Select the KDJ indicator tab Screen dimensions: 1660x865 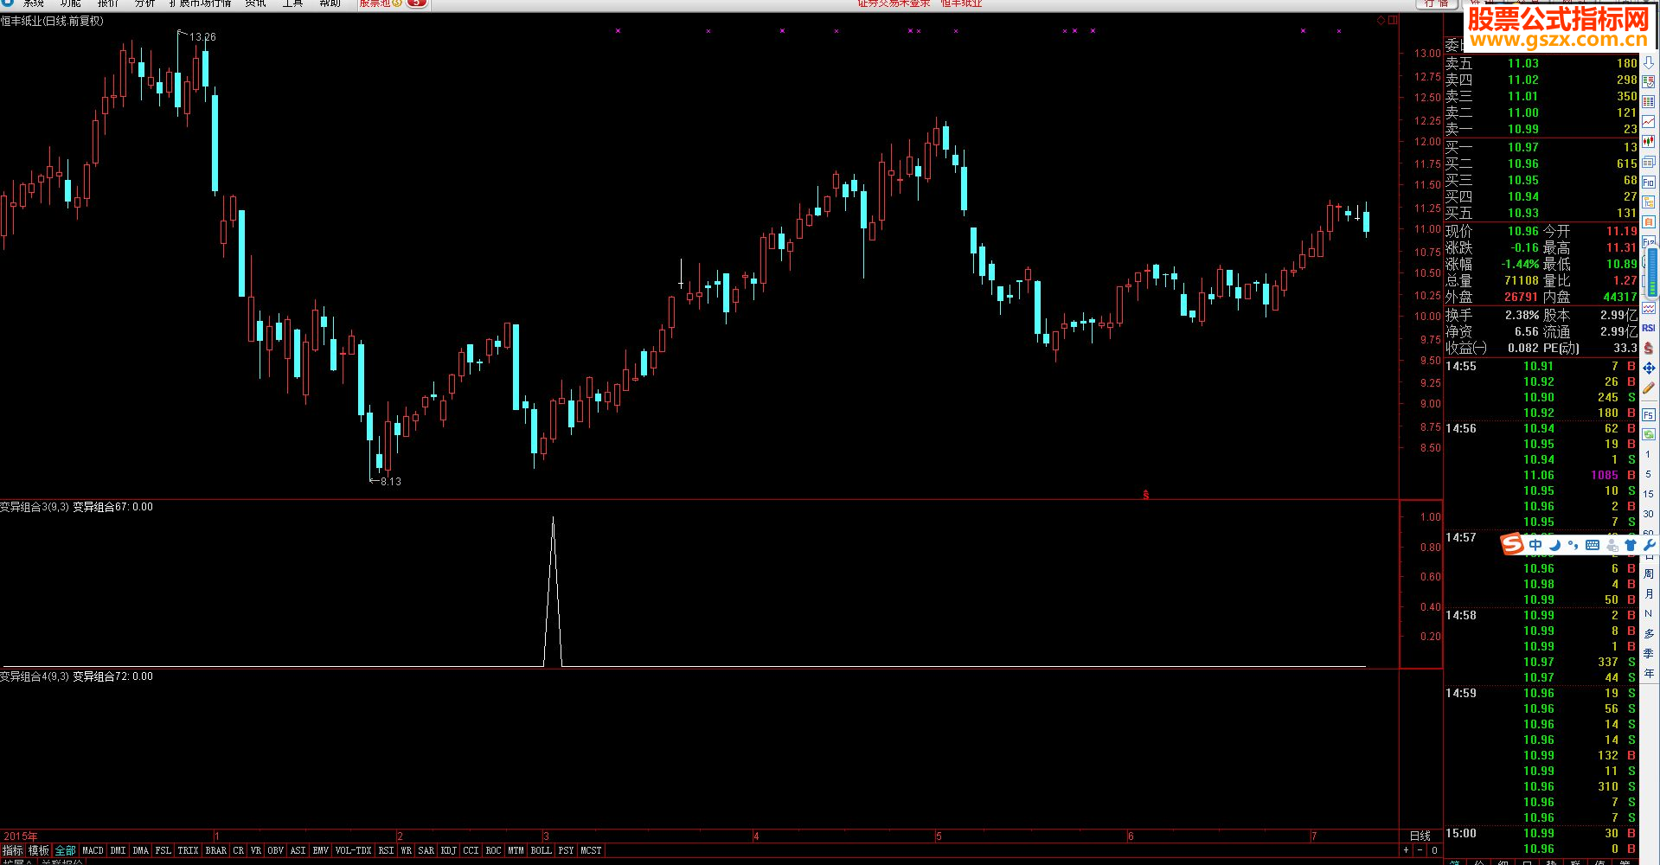448,851
